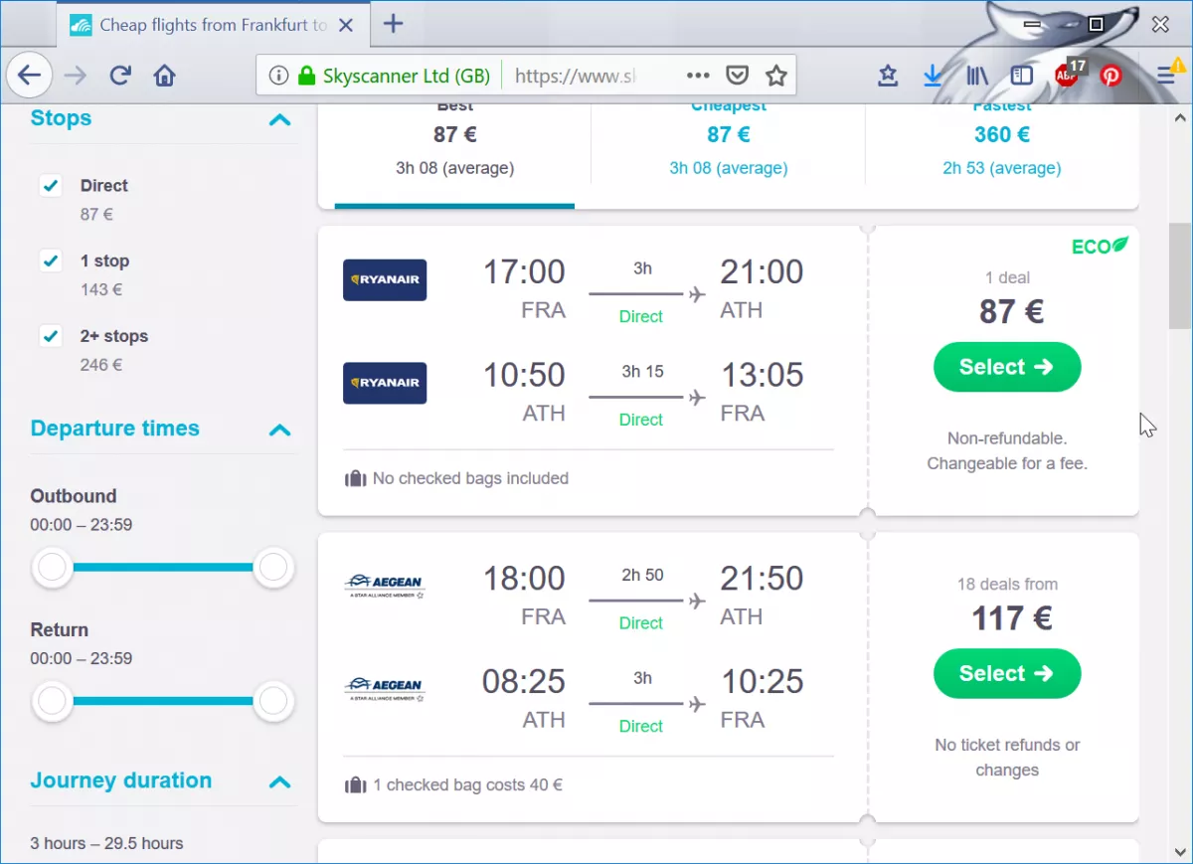The height and width of the screenshot is (864, 1193).
Task: Click the "No checked bags included" text
Action: pyautogui.click(x=470, y=478)
